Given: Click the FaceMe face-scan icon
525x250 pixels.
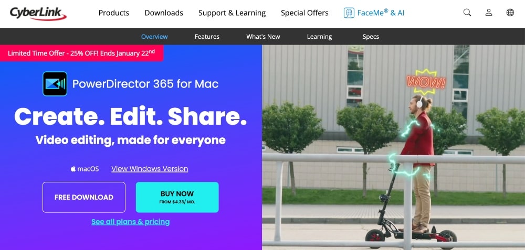Looking at the screenshot, I should tap(349, 13).
